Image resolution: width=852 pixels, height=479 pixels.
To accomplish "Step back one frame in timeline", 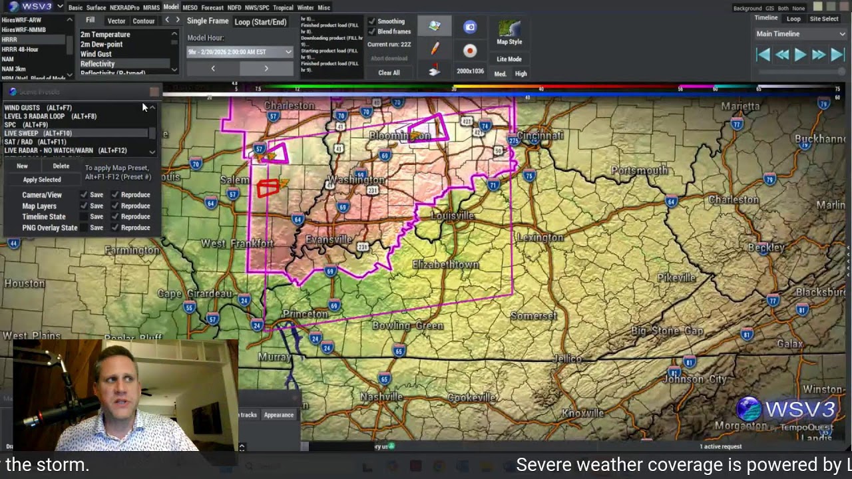I will 782,55.
